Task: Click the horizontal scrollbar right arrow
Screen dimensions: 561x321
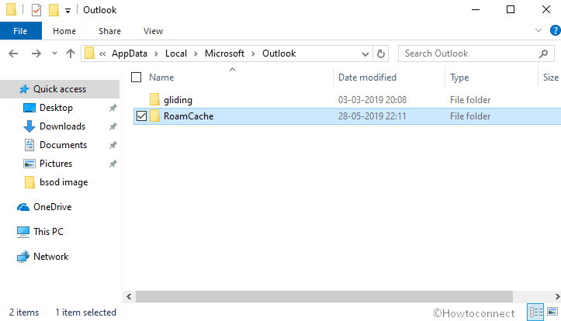Action: [556, 296]
